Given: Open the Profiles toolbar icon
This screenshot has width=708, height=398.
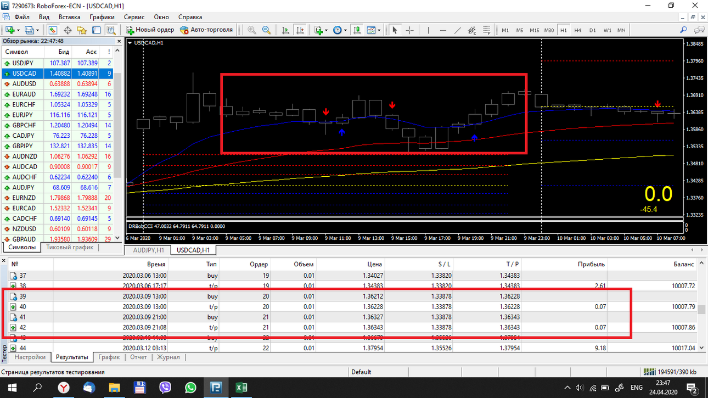Looking at the screenshot, I should 29,30.
